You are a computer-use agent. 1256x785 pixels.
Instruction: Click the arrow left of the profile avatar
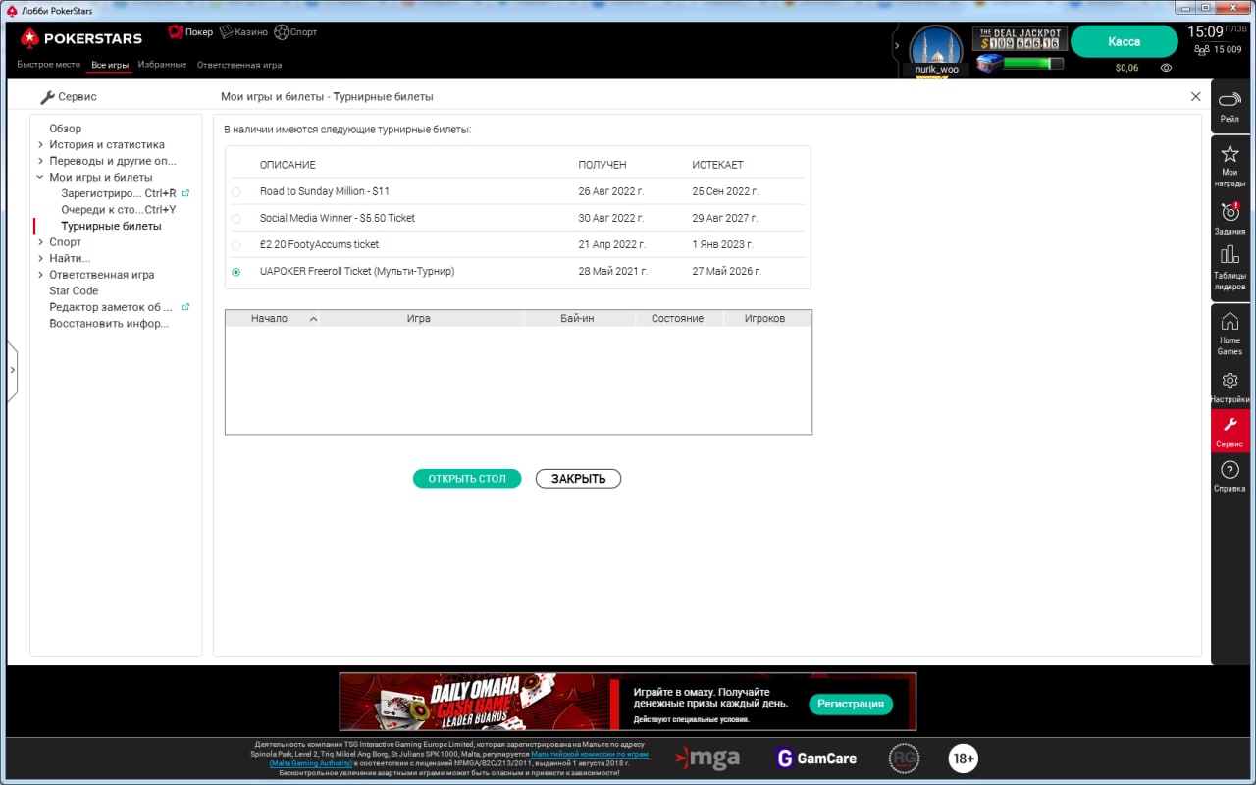coord(897,46)
